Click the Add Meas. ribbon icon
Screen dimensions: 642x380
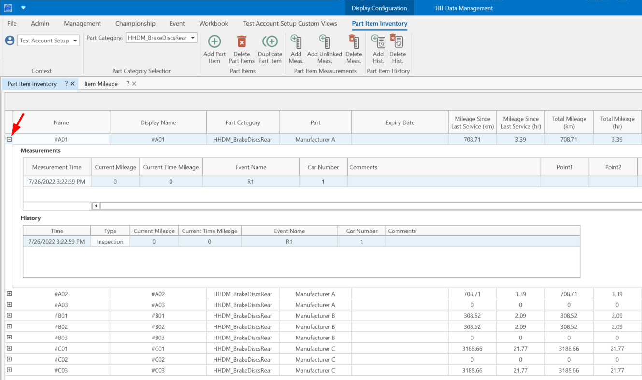pos(296,42)
